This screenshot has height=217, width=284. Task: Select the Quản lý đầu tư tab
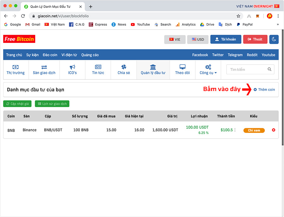tap(153, 70)
